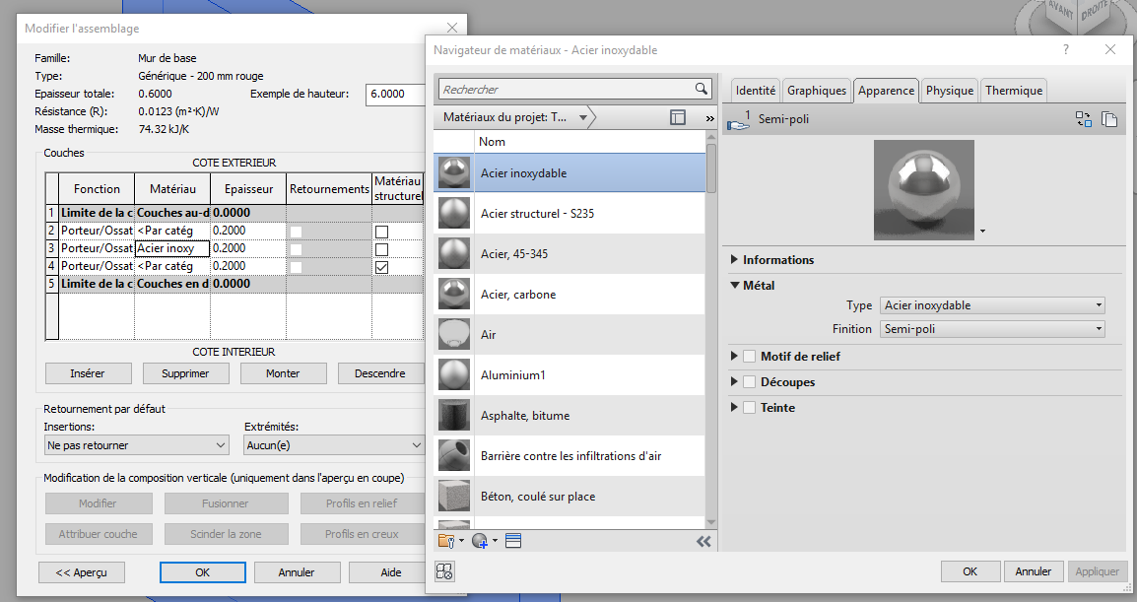
Task: Click the Insérer button
Action: tap(88, 373)
